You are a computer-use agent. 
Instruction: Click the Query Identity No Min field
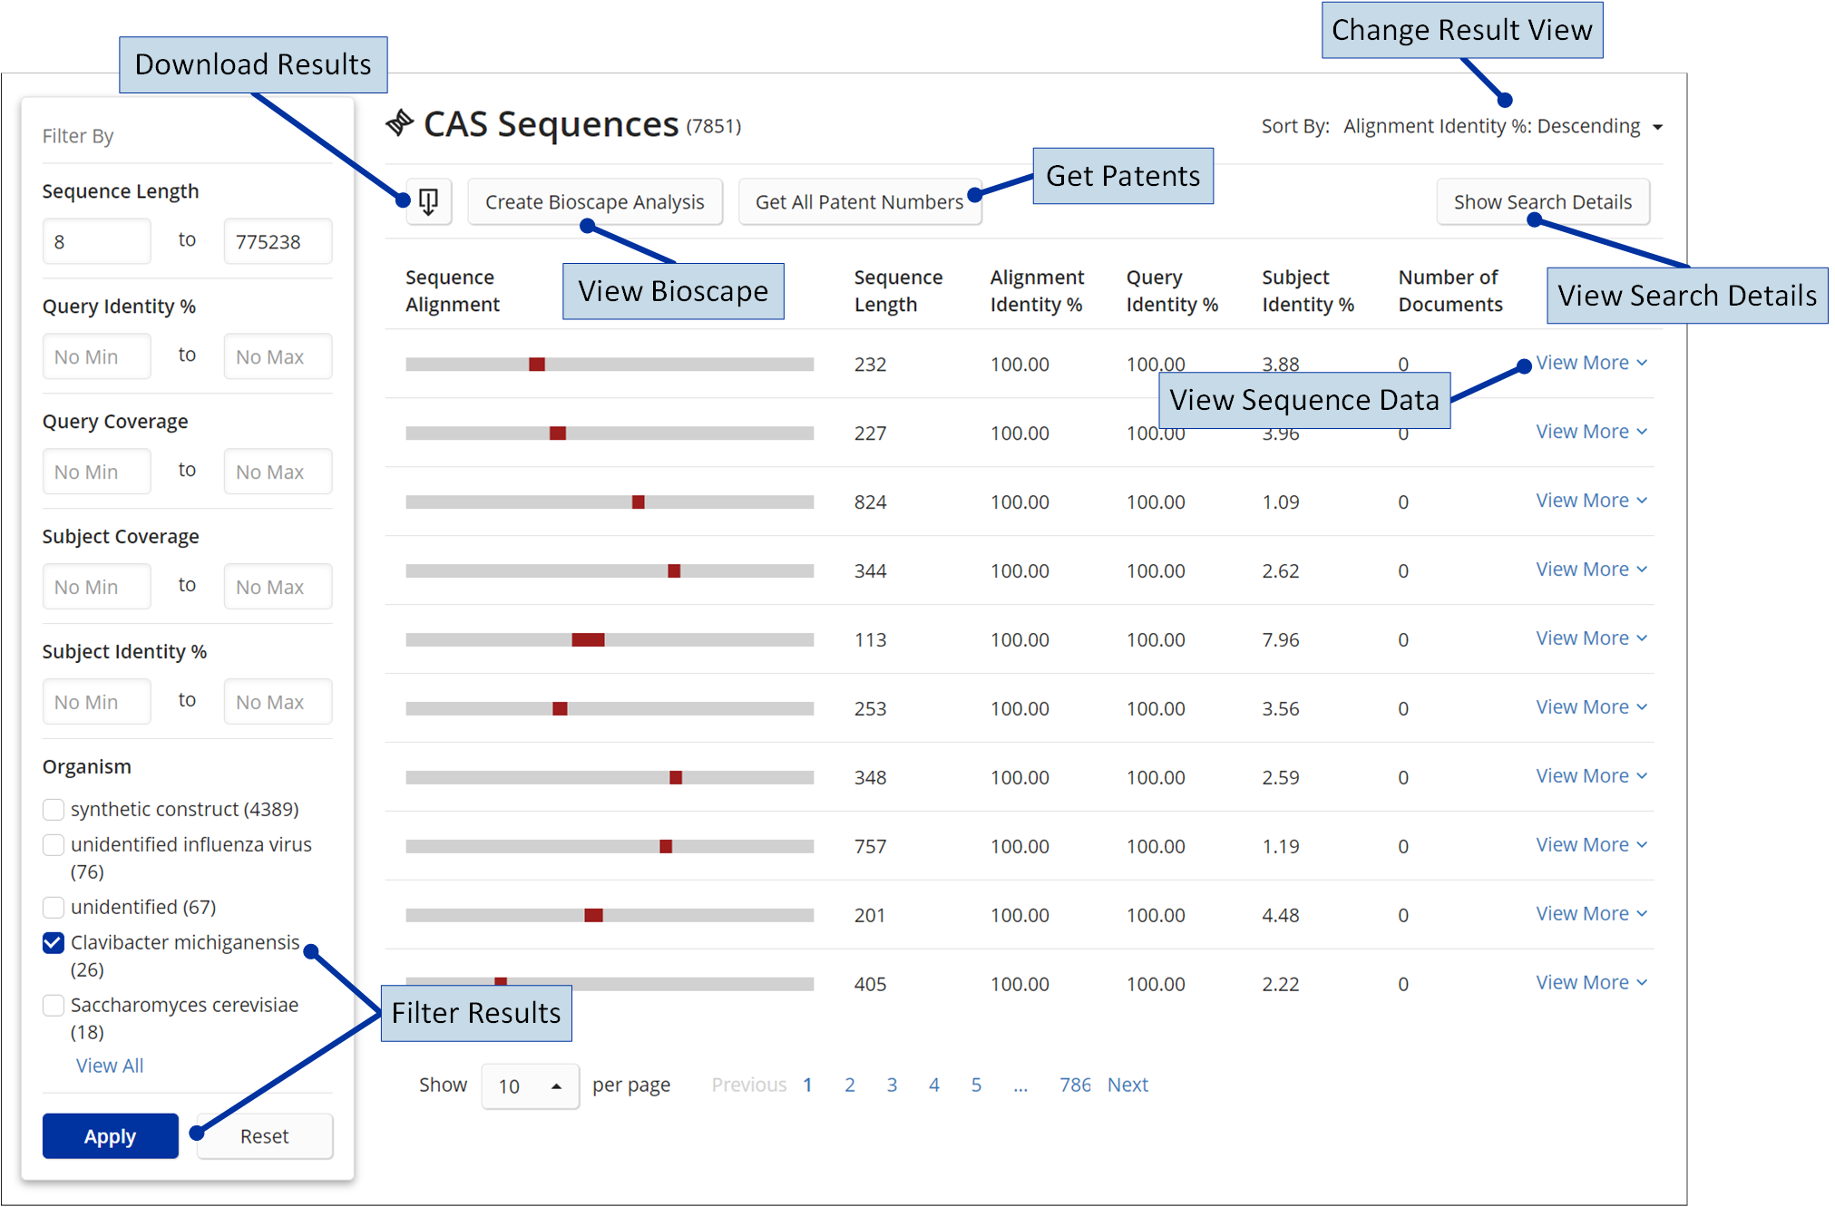[96, 355]
